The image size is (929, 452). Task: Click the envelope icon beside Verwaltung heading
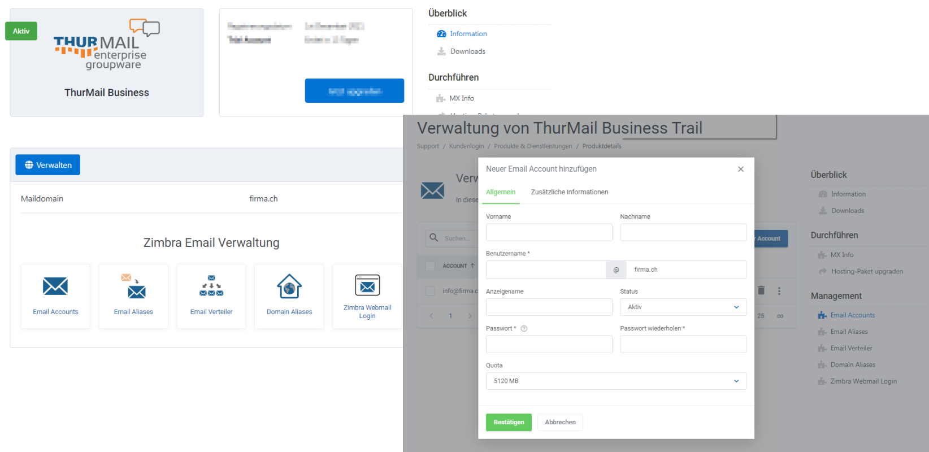(432, 190)
